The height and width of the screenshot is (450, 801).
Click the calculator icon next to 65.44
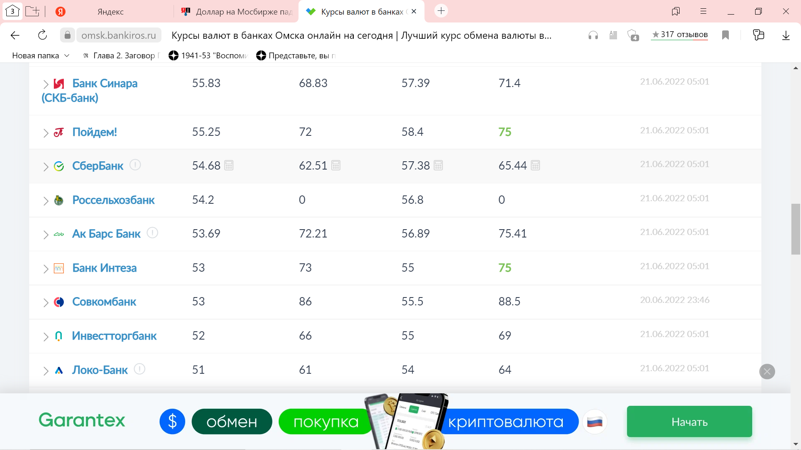536,165
